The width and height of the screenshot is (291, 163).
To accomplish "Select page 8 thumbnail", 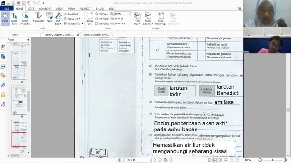I will tap(19, 65).
